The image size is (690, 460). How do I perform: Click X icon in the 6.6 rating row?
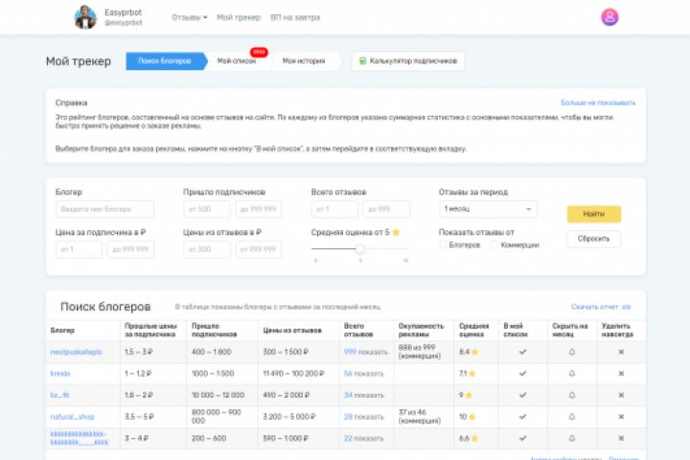click(621, 438)
